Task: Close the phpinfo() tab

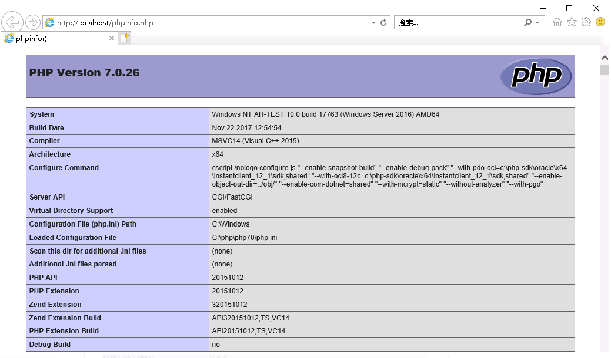Action: pyautogui.click(x=112, y=38)
